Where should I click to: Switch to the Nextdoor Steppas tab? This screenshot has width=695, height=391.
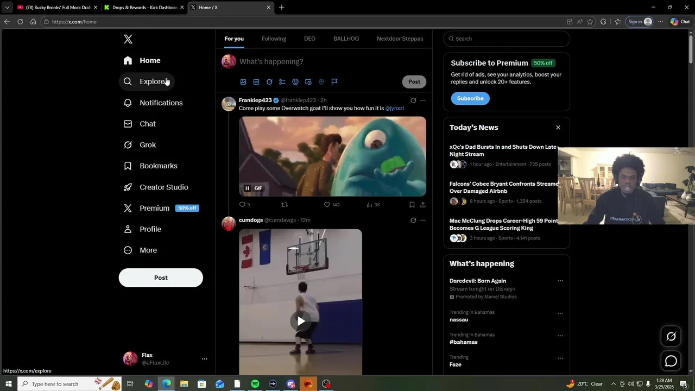click(400, 39)
